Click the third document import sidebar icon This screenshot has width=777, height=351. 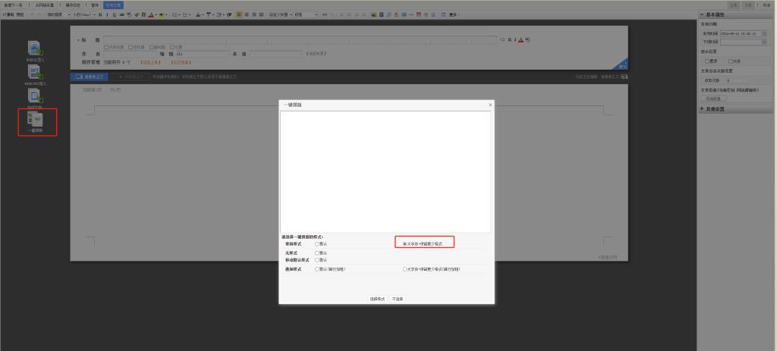pos(36,96)
